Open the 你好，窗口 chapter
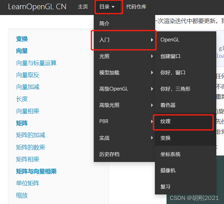 186,73
